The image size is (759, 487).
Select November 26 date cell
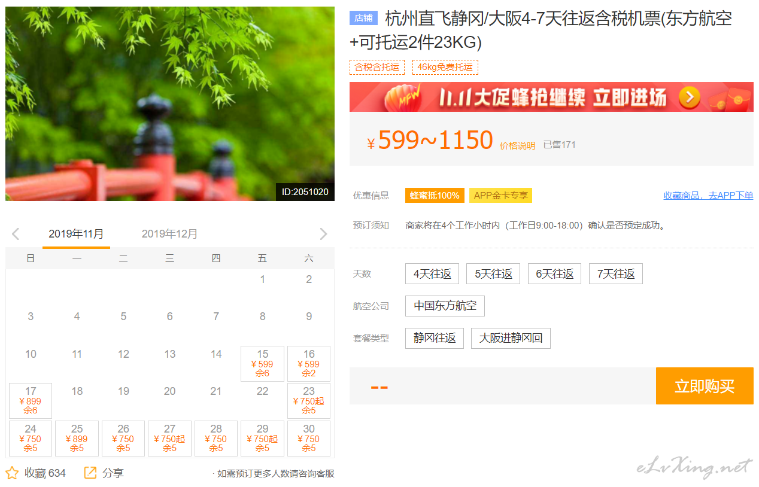pyautogui.click(x=123, y=439)
